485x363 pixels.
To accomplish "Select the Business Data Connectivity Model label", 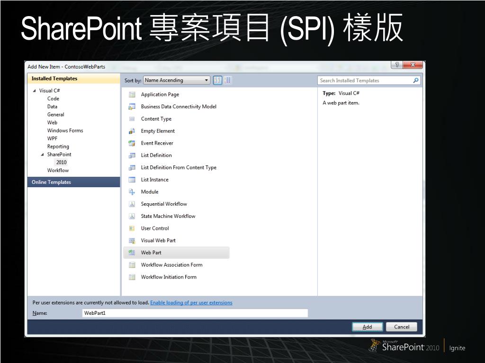I will point(179,107).
